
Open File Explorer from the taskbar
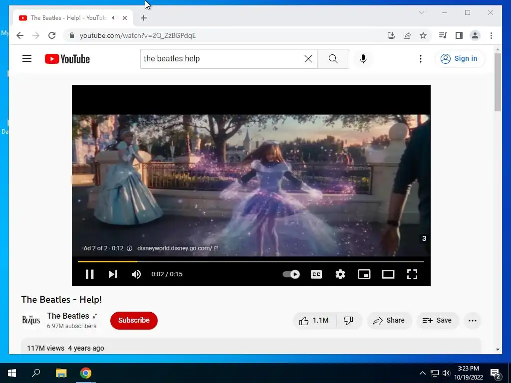61,373
